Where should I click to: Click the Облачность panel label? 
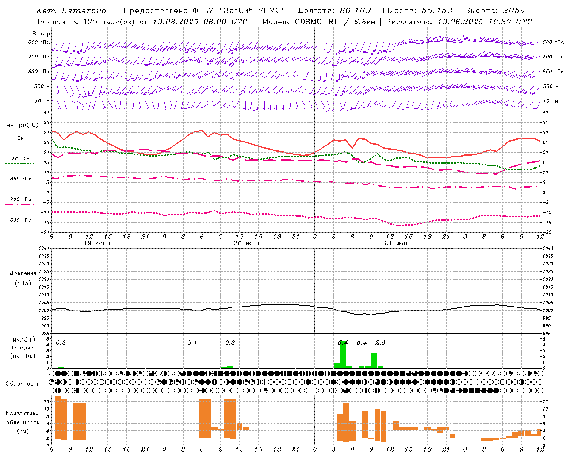pyautogui.click(x=23, y=384)
